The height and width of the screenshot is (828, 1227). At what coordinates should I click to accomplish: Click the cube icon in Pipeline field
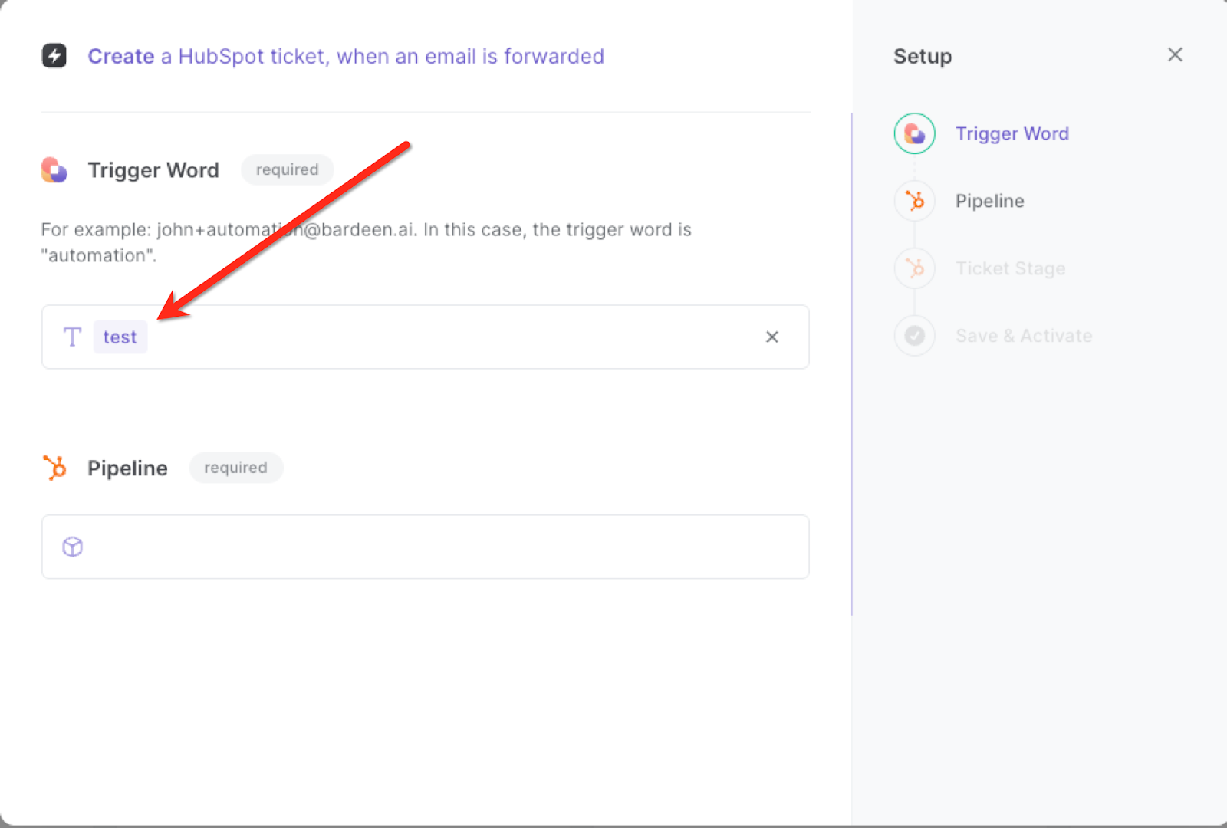click(x=72, y=547)
